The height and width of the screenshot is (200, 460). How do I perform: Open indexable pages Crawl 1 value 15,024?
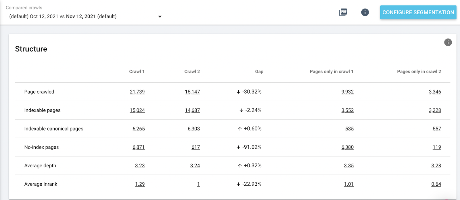click(x=137, y=110)
